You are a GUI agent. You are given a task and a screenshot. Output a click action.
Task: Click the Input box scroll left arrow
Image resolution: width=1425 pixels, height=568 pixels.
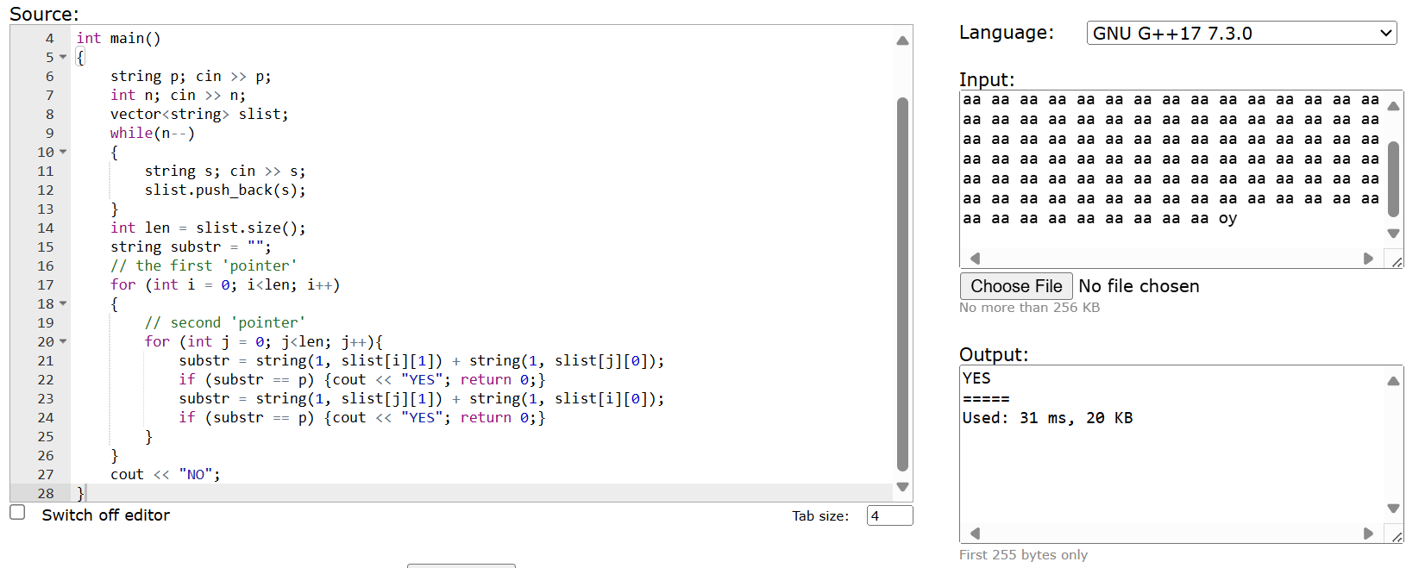(975, 259)
